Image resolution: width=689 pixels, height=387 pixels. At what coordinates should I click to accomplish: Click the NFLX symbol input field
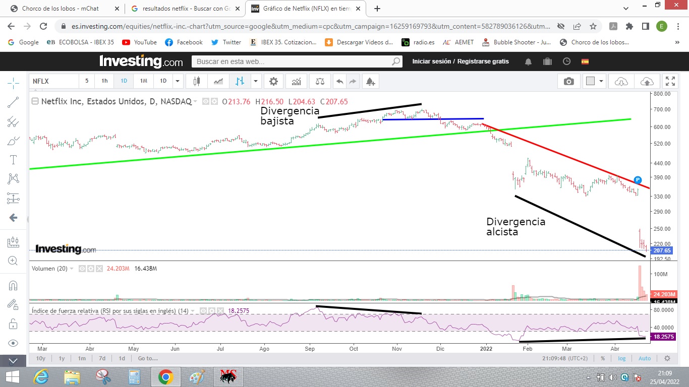pyautogui.click(x=53, y=81)
